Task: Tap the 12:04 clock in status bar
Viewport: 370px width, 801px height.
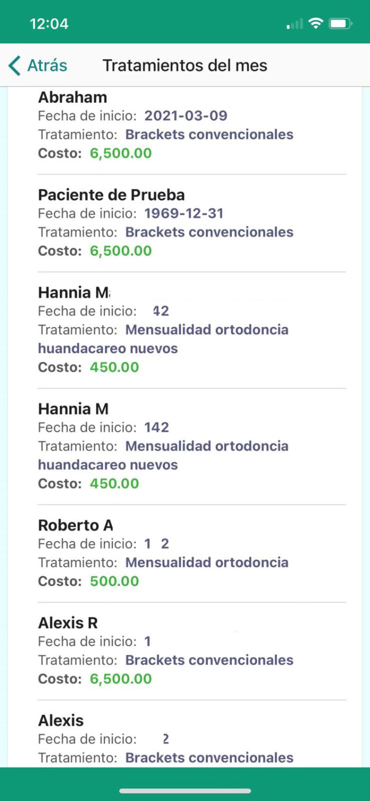Action: click(49, 24)
